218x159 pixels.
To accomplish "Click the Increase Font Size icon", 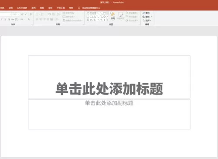I will pyautogui.click(x=22, y=14).
